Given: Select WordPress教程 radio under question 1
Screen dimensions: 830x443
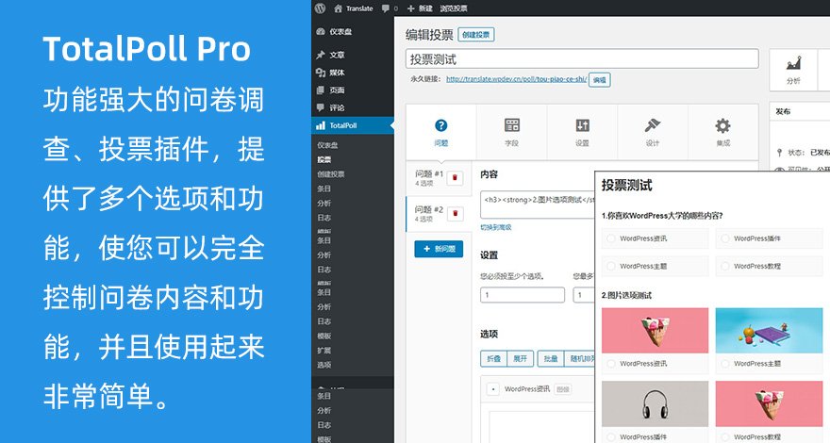Looking at the screenshot, I should tap(725, 266).
